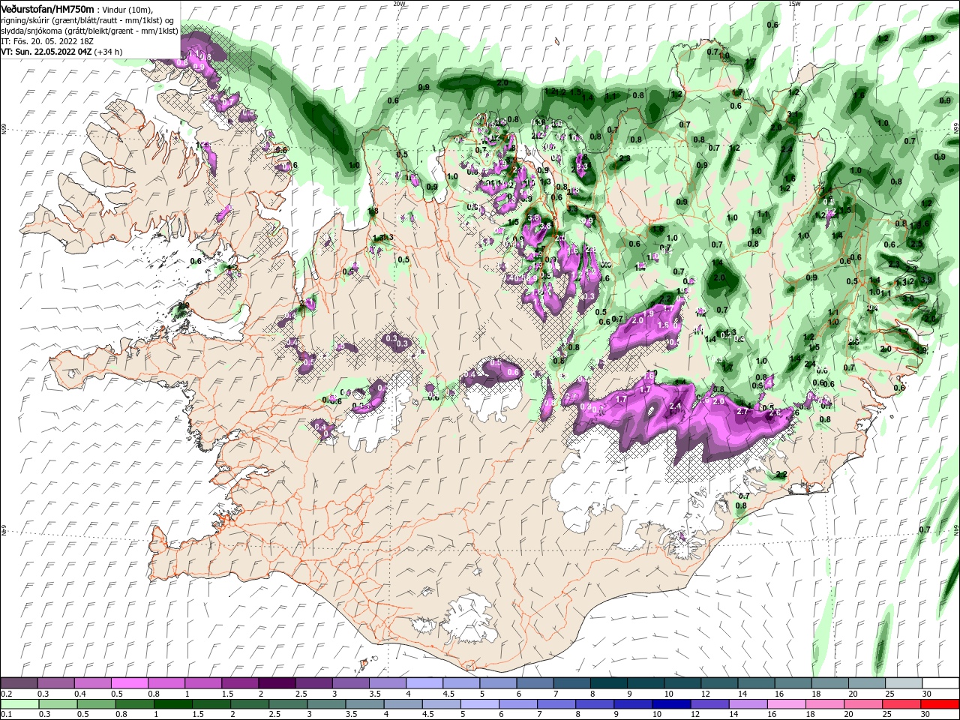Viewport: 960px width, 720px height.
Task: Select the pale lavender 4 snow legend swatch
Action: click(424, 682)
